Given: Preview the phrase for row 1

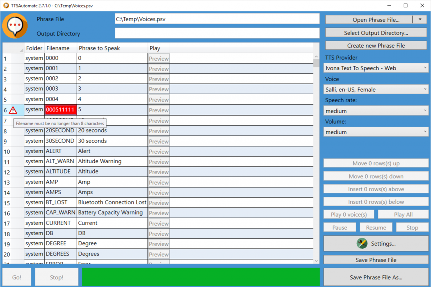Looking at the screenshot, I should 159,58.
